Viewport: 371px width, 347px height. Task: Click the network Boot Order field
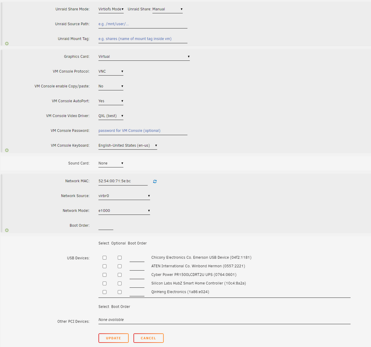click(x=106, y=226)
